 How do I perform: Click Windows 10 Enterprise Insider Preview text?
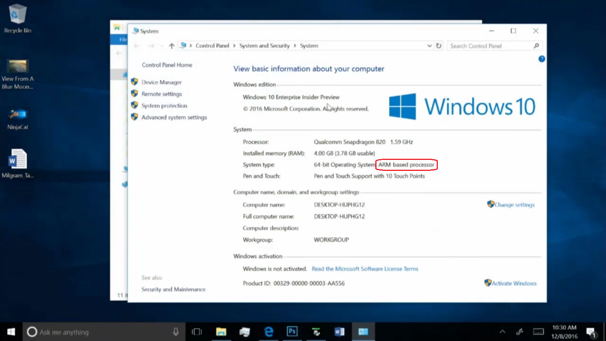[x=291, y=97]
